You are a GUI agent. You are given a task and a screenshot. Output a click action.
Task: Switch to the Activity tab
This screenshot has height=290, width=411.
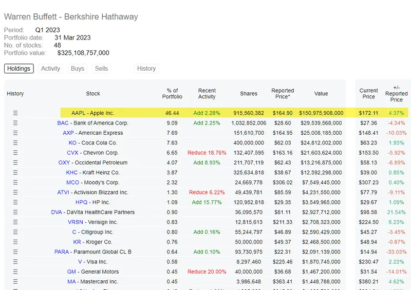[51, 69]
